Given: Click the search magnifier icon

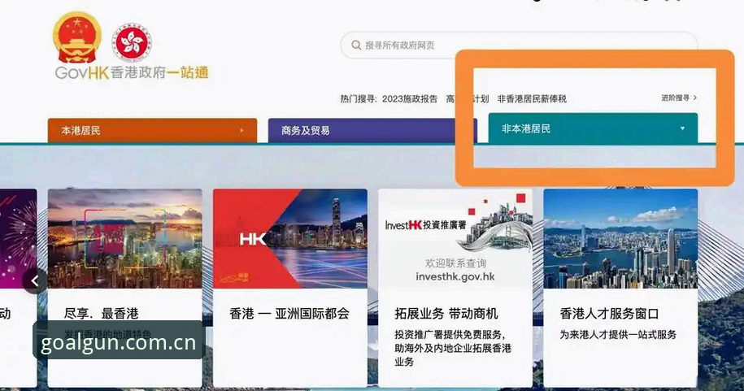Looking at the screenshot, I should click(356, 45).
